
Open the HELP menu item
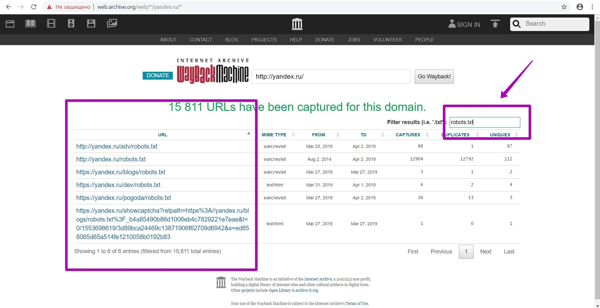tap(296, 40)
